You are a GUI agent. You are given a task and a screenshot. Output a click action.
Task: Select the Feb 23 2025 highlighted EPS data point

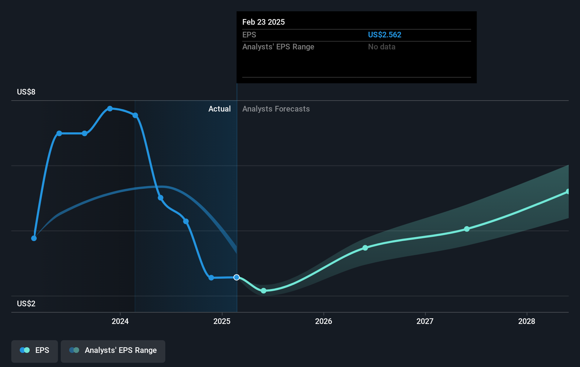[237, 277]
